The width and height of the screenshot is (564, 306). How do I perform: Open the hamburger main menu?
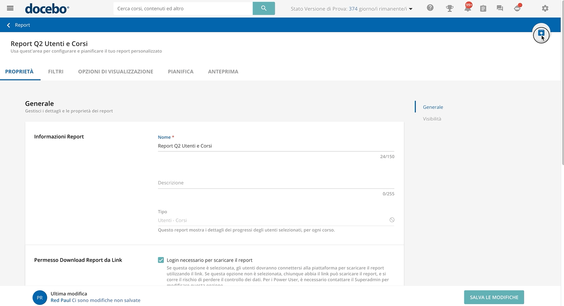pyautogui.click(x=10, y=8)
